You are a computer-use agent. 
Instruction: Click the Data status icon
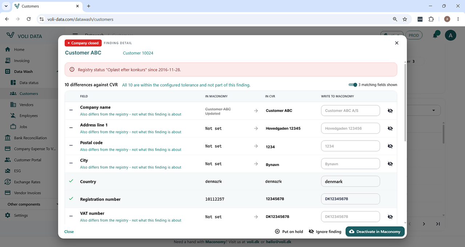[x=13, y=82]
